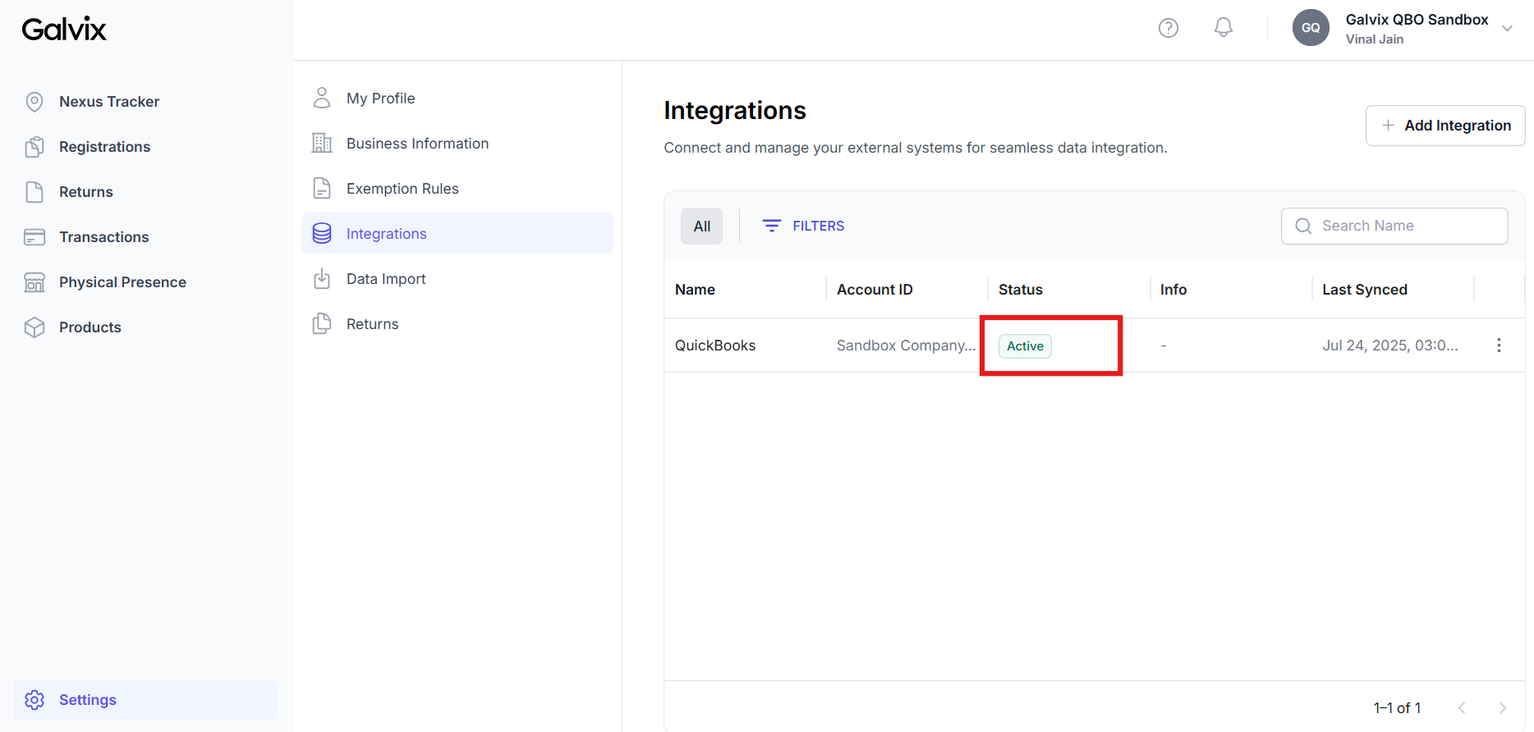The height and width of the screenshot is (732, 1534).
Task: Click the Registrations clipboard icon
Action: (34, 147)
